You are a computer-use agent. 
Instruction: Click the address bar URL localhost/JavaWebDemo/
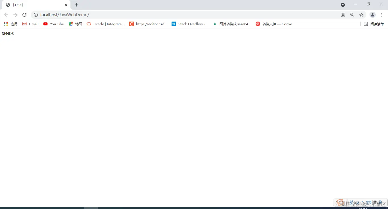click(x=65, y=15)
